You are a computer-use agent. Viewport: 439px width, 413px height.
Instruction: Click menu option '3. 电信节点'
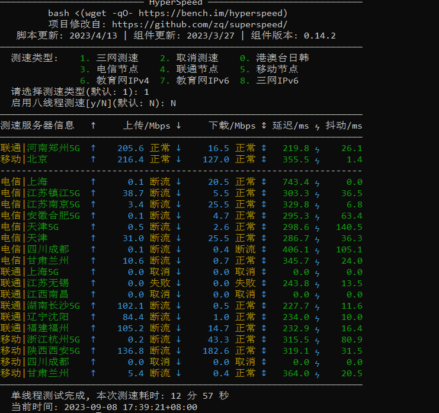click(x=109, y=69)
